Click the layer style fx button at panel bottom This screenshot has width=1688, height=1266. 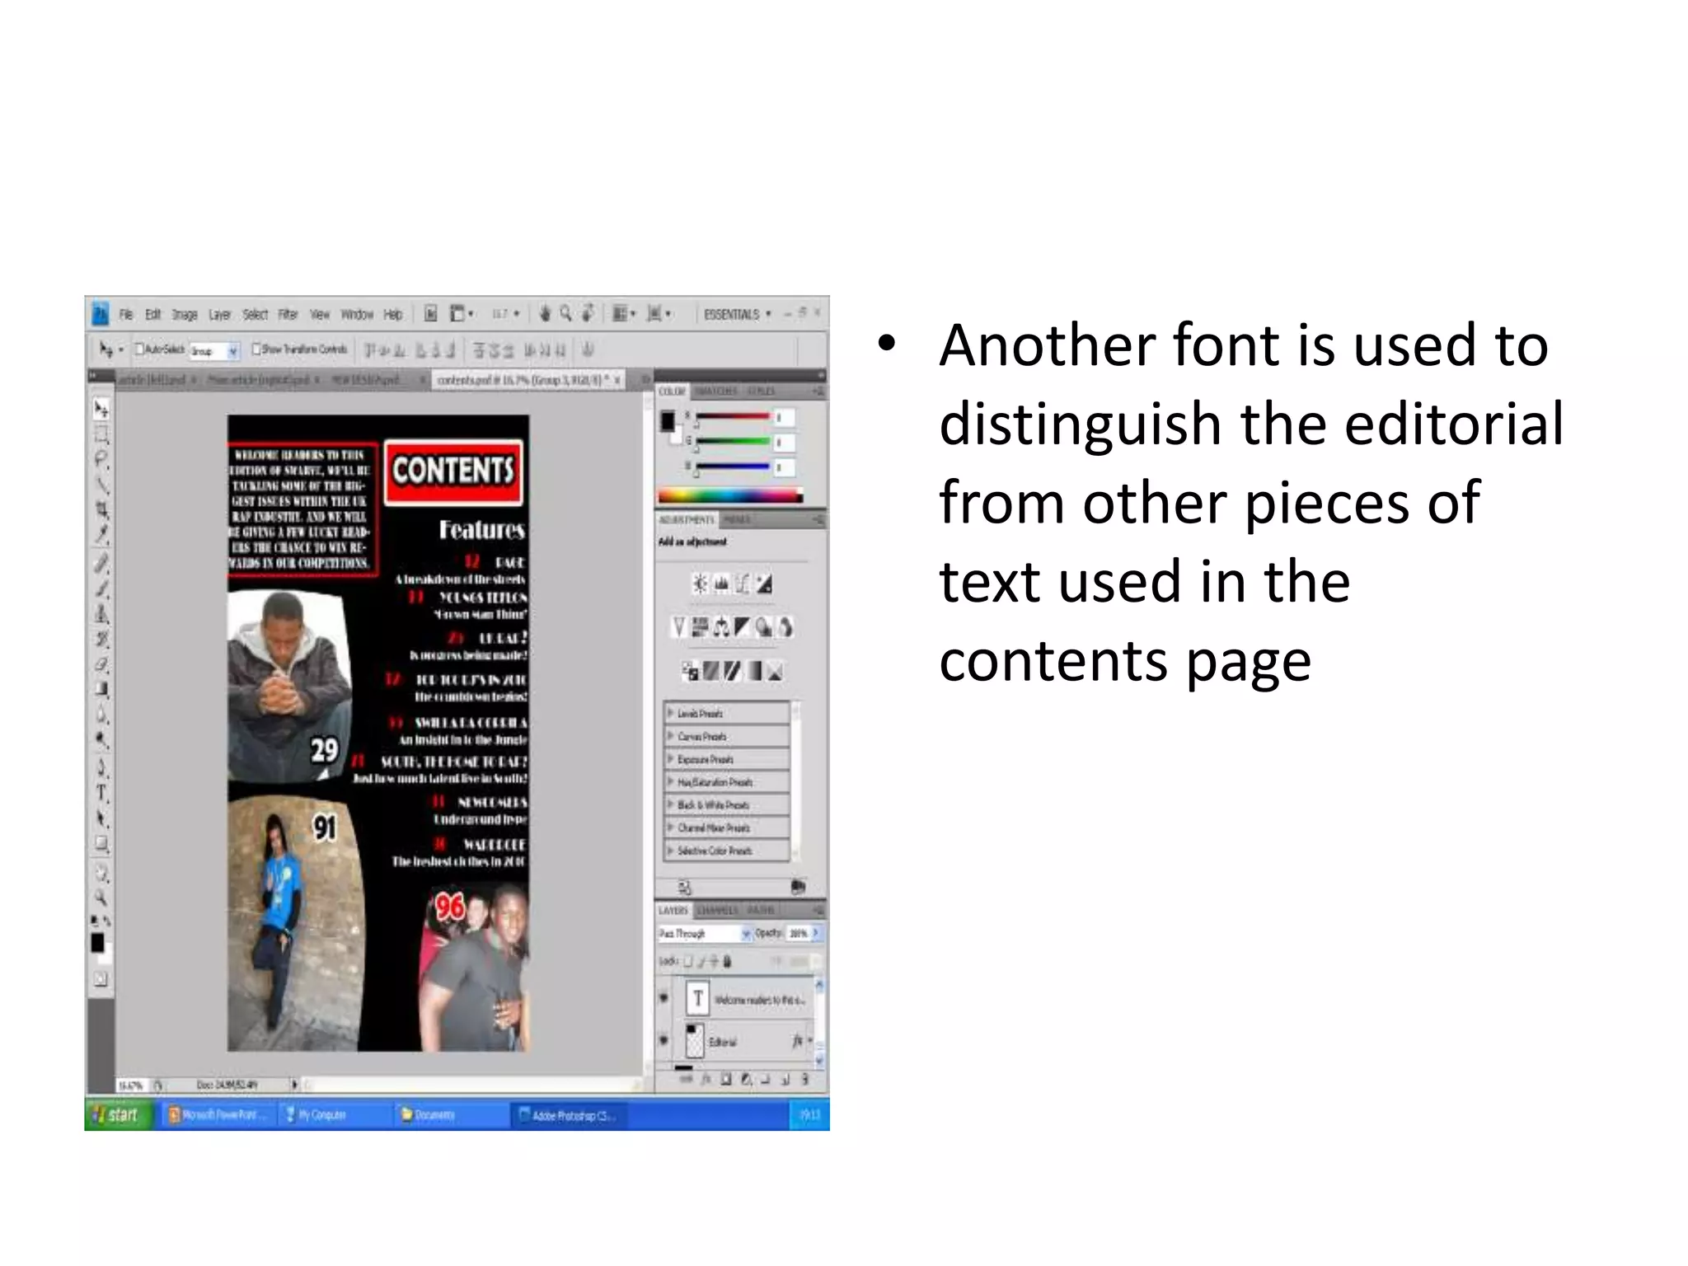(x=706, y=1079)
